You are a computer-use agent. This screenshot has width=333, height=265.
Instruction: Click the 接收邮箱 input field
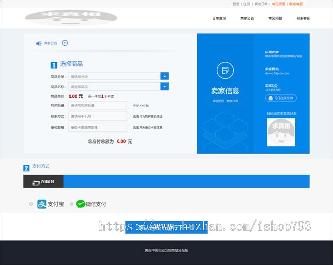[x=97, y=127]
